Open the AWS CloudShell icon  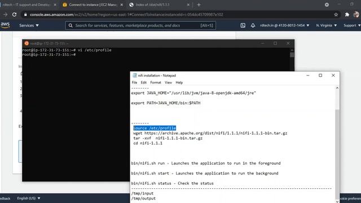click(243, 25)
